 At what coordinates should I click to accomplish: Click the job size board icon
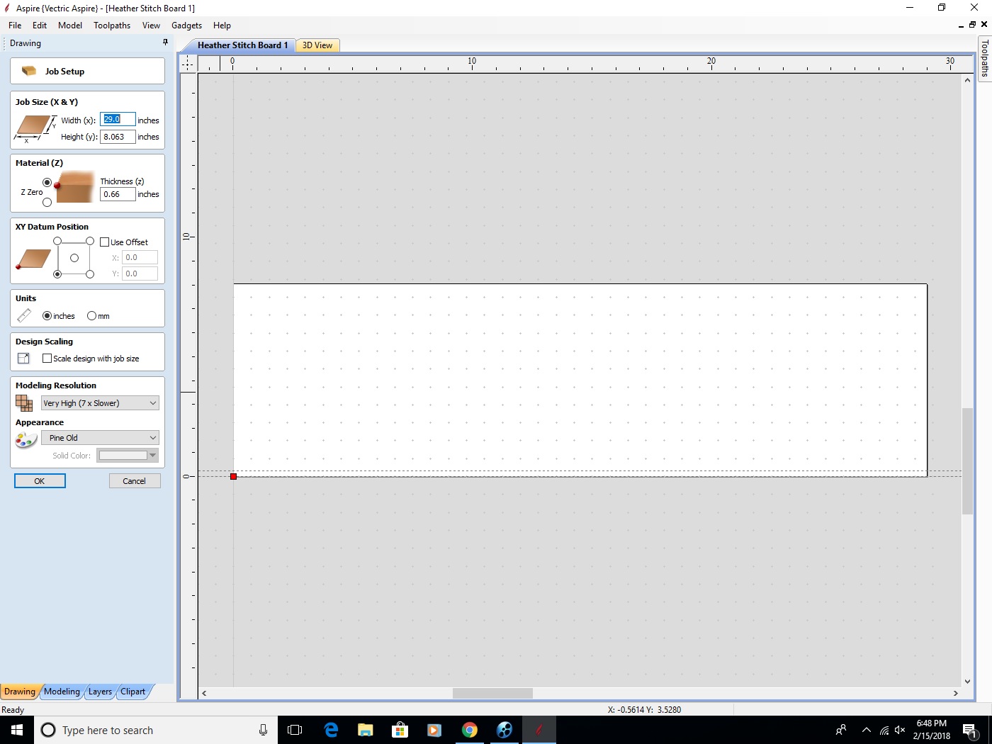pyautogui.click(x=35, y=128)
